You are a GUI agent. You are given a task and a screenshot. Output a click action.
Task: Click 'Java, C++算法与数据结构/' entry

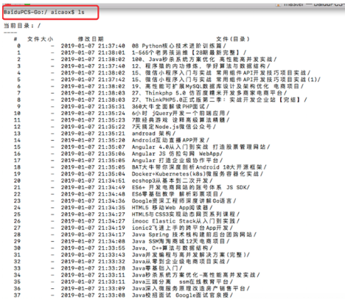pos(172,248)
